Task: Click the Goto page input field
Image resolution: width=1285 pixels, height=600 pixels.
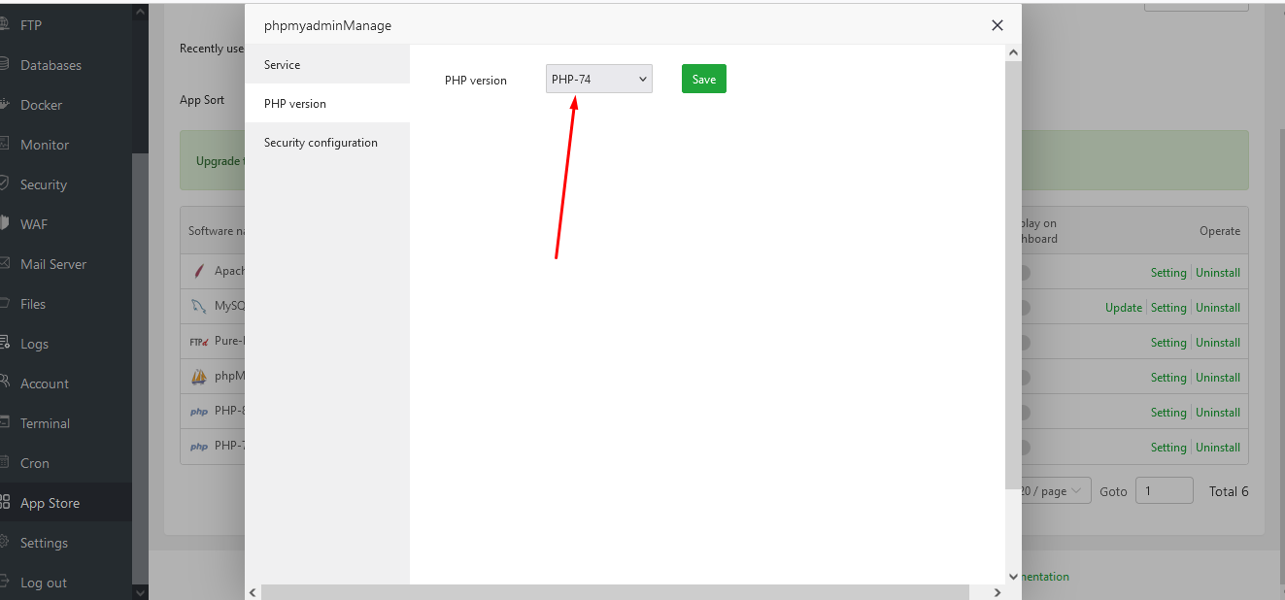Action: tap(1164, 491)
